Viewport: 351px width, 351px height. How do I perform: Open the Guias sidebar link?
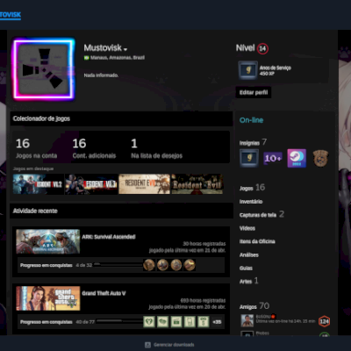pos(246,268)
